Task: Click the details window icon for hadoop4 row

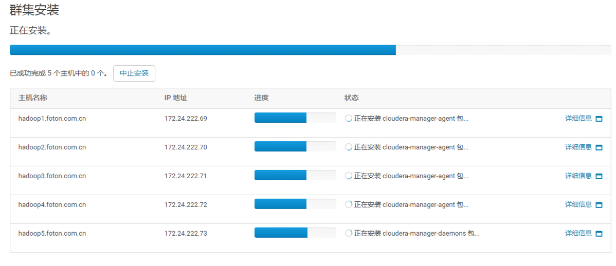Action: click(599, 205)
